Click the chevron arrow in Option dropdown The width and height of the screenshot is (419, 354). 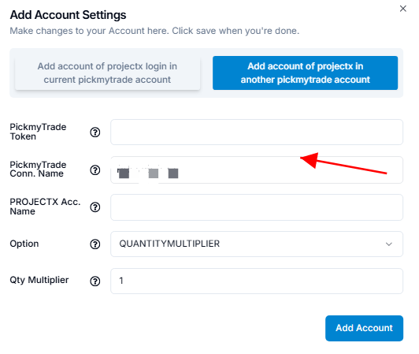pyautogui.click(x=389, y=244)
